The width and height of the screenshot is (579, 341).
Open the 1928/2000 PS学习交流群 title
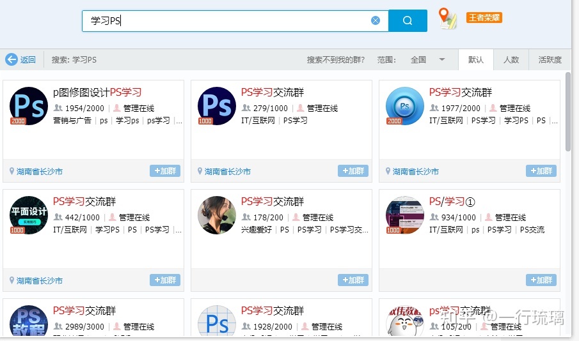tap(273, 311)
